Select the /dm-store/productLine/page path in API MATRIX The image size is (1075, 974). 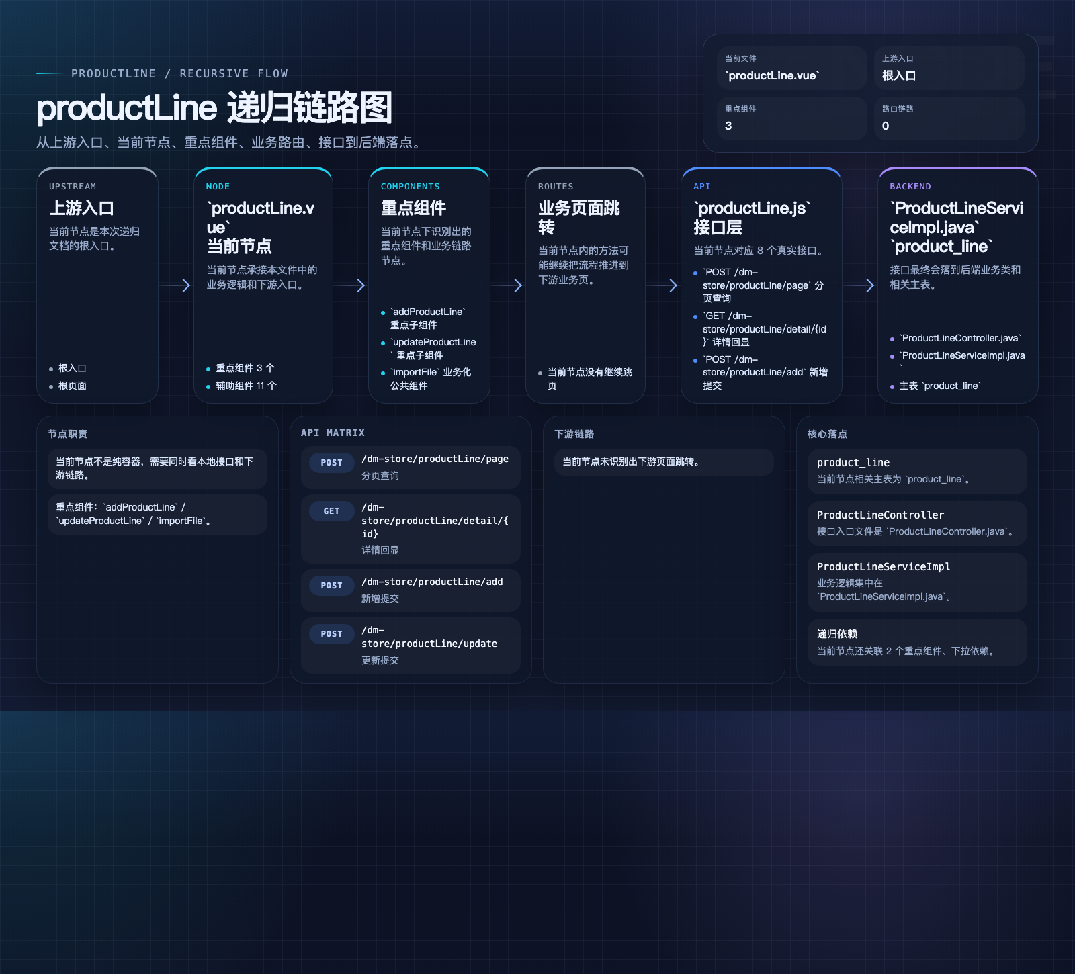click(x=435, y=459)
